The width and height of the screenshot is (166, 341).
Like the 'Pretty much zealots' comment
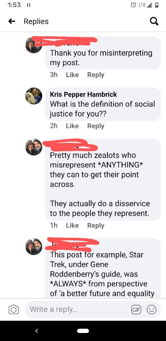72,225
